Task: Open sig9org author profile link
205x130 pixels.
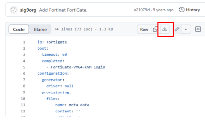Action: click(28, 10)
